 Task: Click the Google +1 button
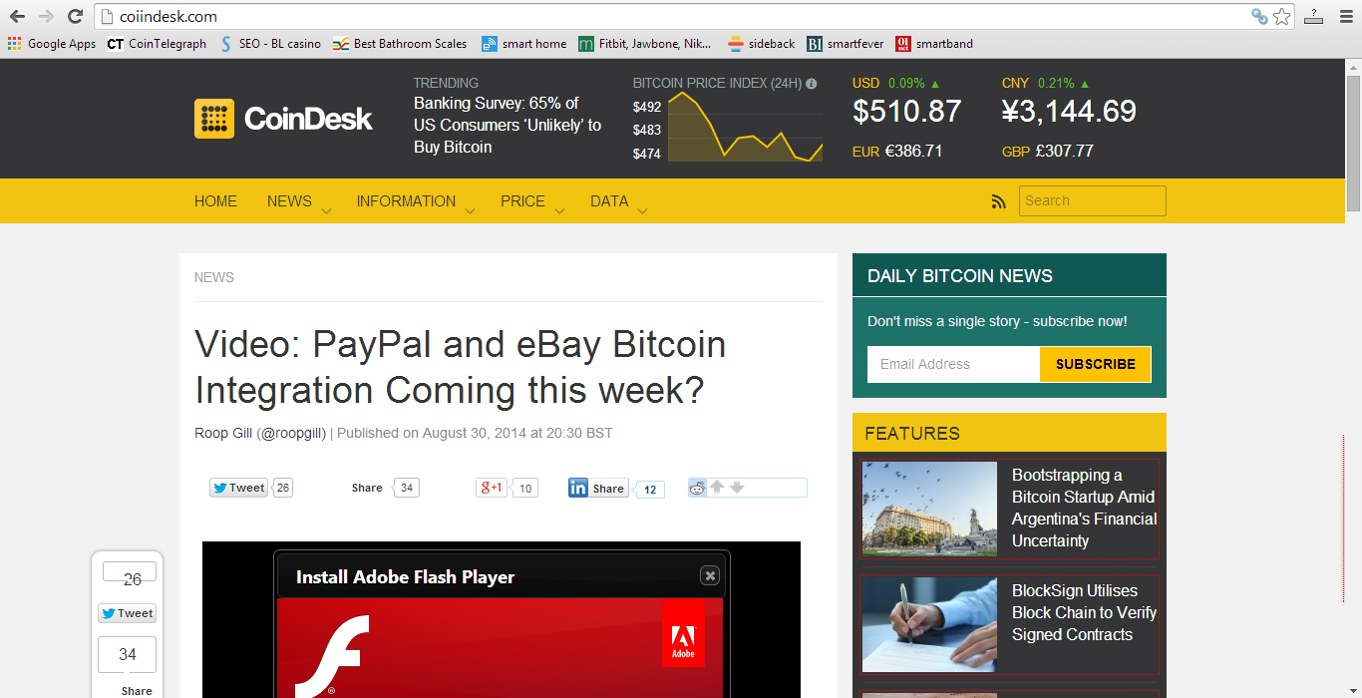(x=492, y=488)
